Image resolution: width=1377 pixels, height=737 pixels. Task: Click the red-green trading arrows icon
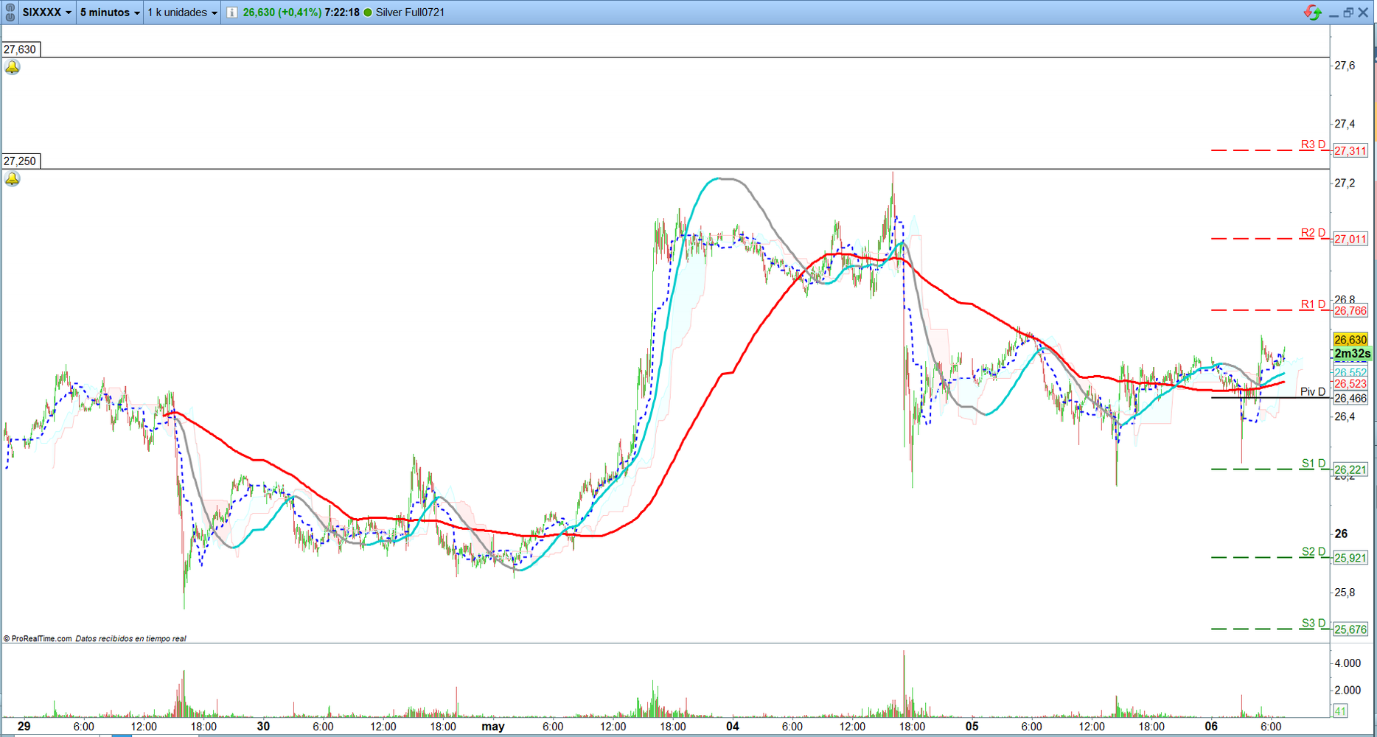(1313, 13)
